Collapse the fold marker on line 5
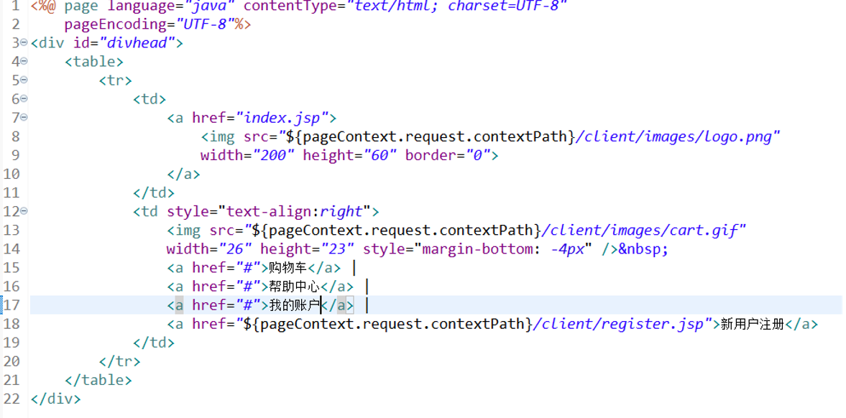Viewport: 846px width, 418px height. pos(24,80)
